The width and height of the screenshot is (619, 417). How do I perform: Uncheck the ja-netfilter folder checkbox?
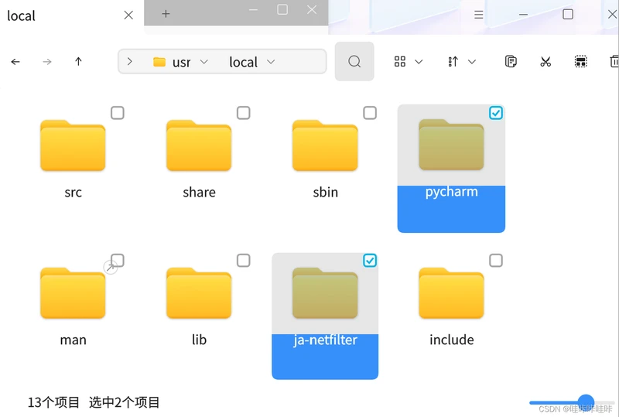point(370,261)
